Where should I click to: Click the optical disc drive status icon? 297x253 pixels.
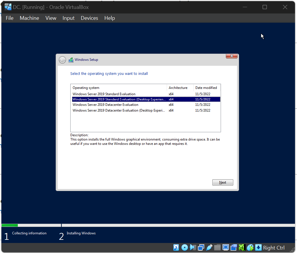185,247
